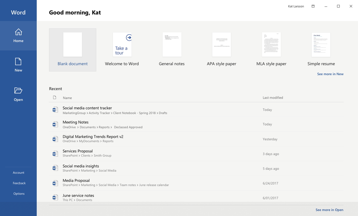
Task: Click the document icon in the Recent list header
Action: click(55, 97)
